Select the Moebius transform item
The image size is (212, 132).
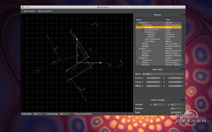point(152,34)
